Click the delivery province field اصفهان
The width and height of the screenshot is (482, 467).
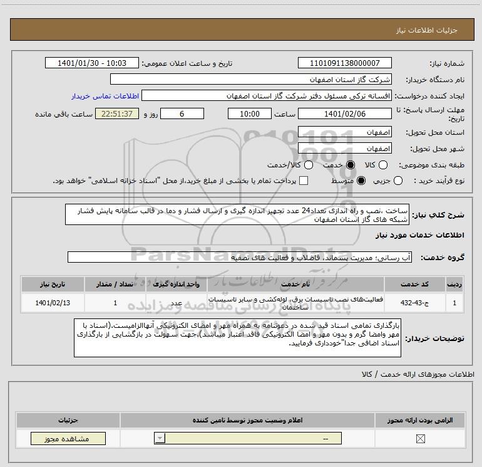pos(344,132)
